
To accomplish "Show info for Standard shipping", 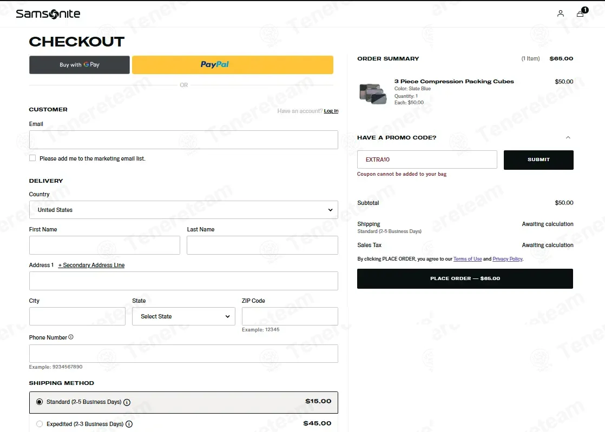I will point(127,402).
